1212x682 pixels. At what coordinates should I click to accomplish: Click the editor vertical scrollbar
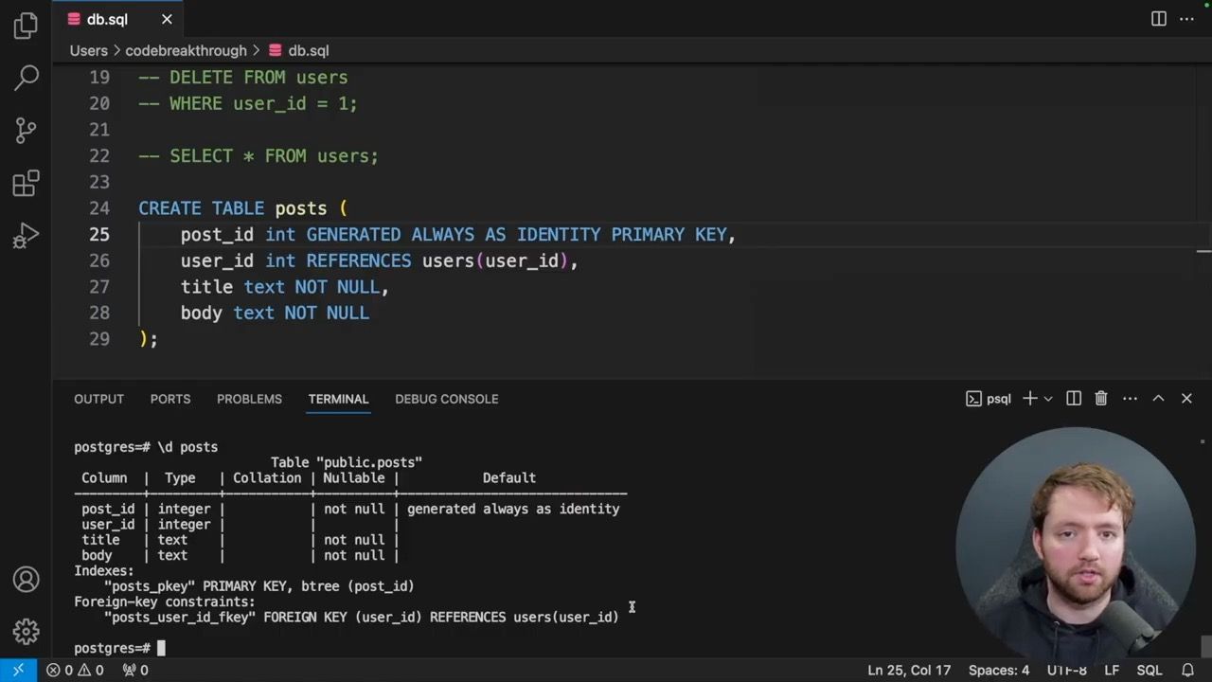click(1203, 223)
